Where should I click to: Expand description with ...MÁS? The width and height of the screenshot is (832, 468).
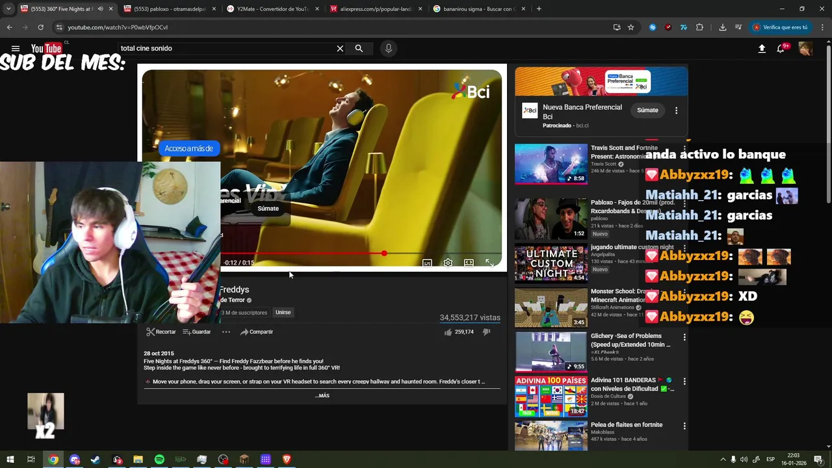click(322, 396)
